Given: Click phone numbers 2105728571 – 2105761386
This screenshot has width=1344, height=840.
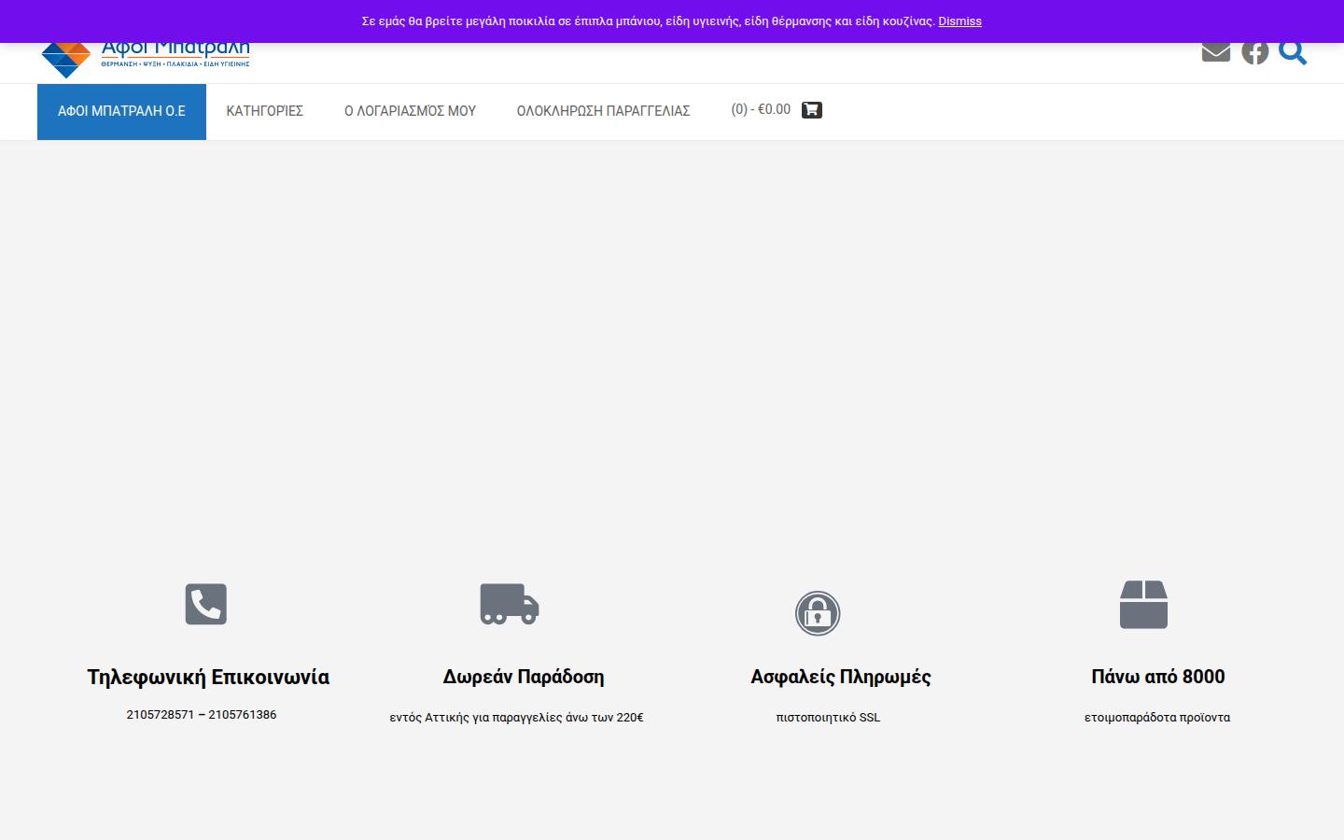Looking at the screenshot, I should (202, 715).
